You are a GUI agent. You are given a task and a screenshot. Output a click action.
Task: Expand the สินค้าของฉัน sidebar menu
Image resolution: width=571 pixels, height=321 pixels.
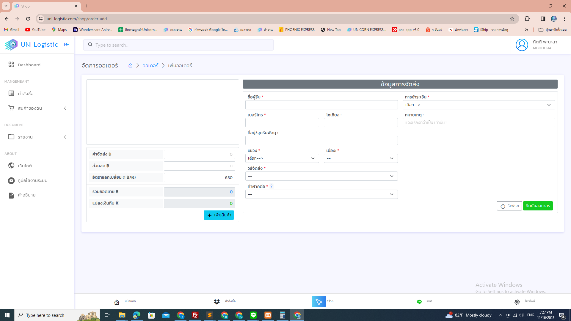click(37, 108)
